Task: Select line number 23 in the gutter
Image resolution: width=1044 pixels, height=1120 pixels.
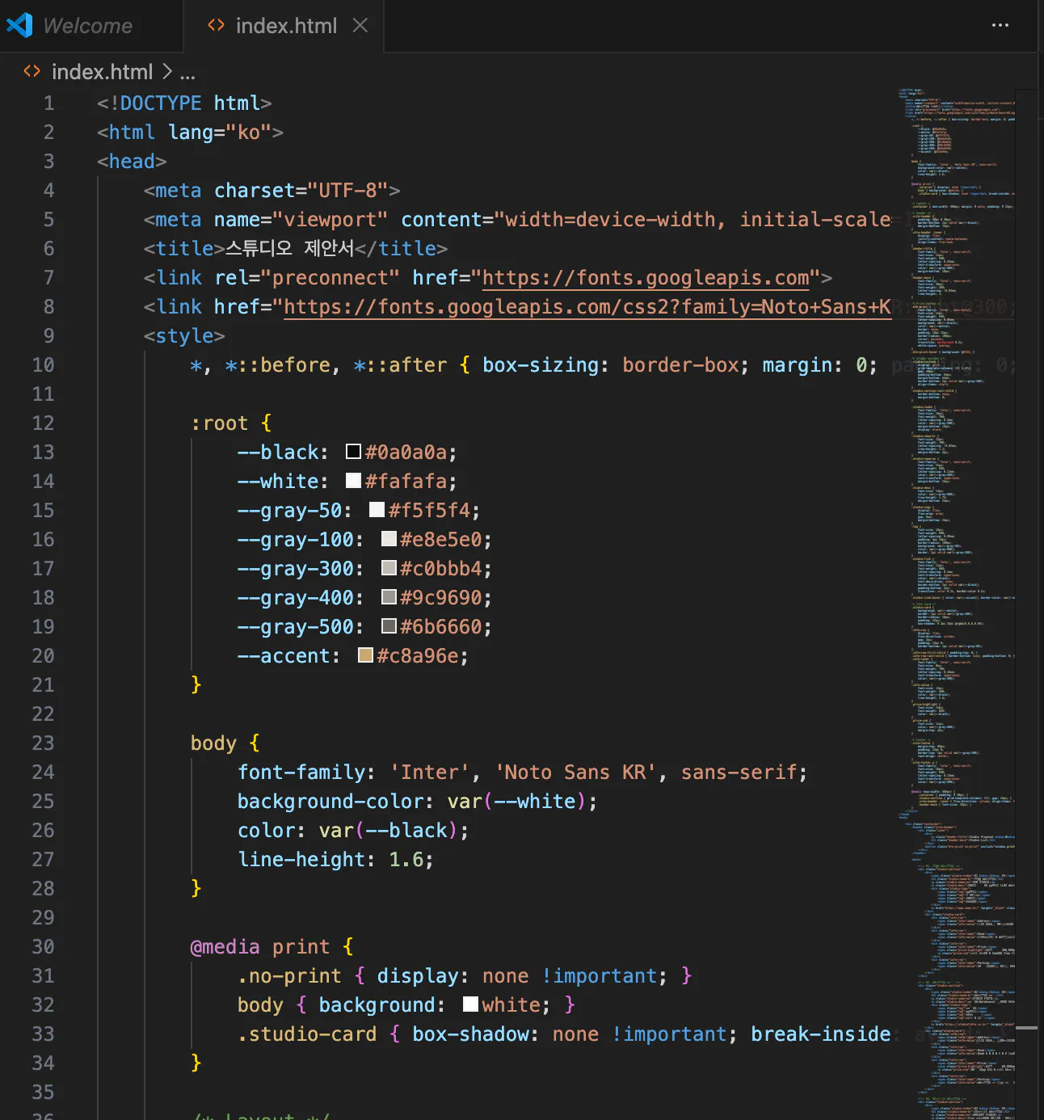Action: point(43,743)
